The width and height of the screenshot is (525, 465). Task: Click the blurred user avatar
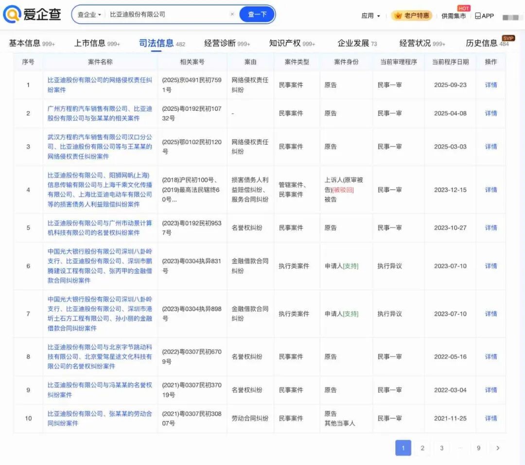[x=510, y=17]
